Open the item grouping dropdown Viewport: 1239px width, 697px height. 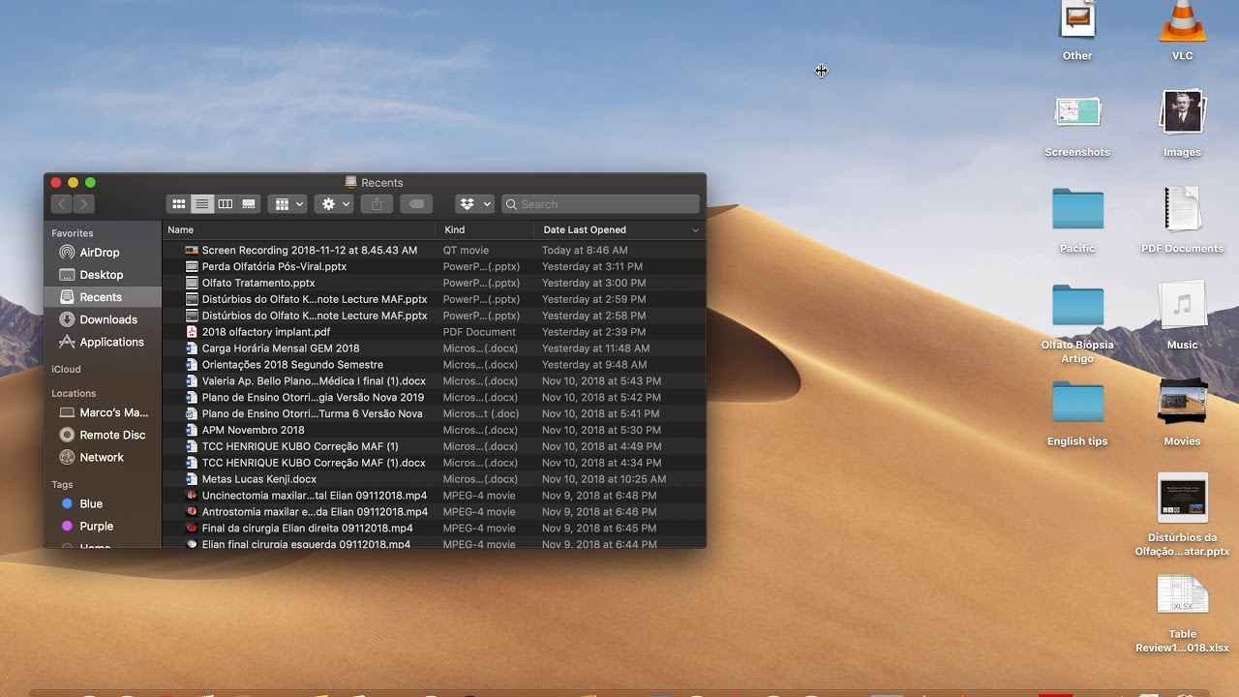pos(285,203)
